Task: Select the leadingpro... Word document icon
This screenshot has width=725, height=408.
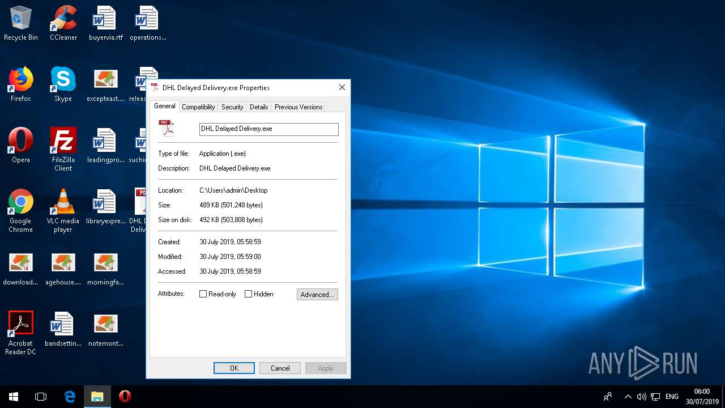Action: (105, 146)
